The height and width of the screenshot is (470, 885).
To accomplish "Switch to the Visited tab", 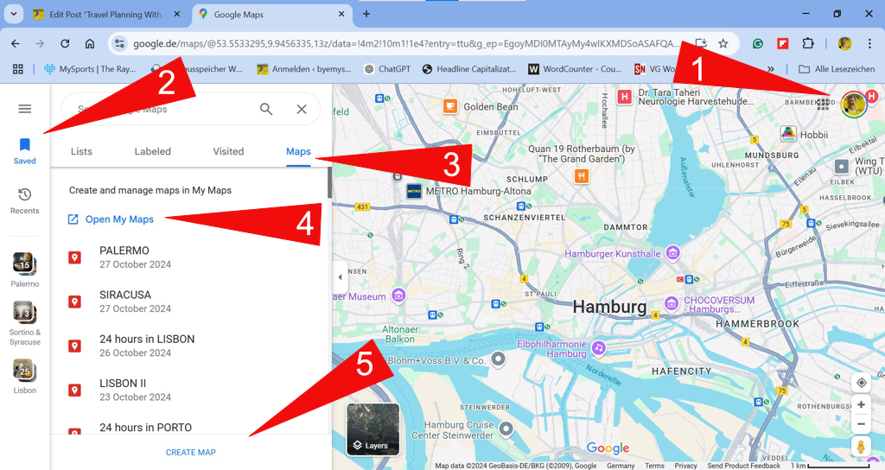I will tap(228, 151).
